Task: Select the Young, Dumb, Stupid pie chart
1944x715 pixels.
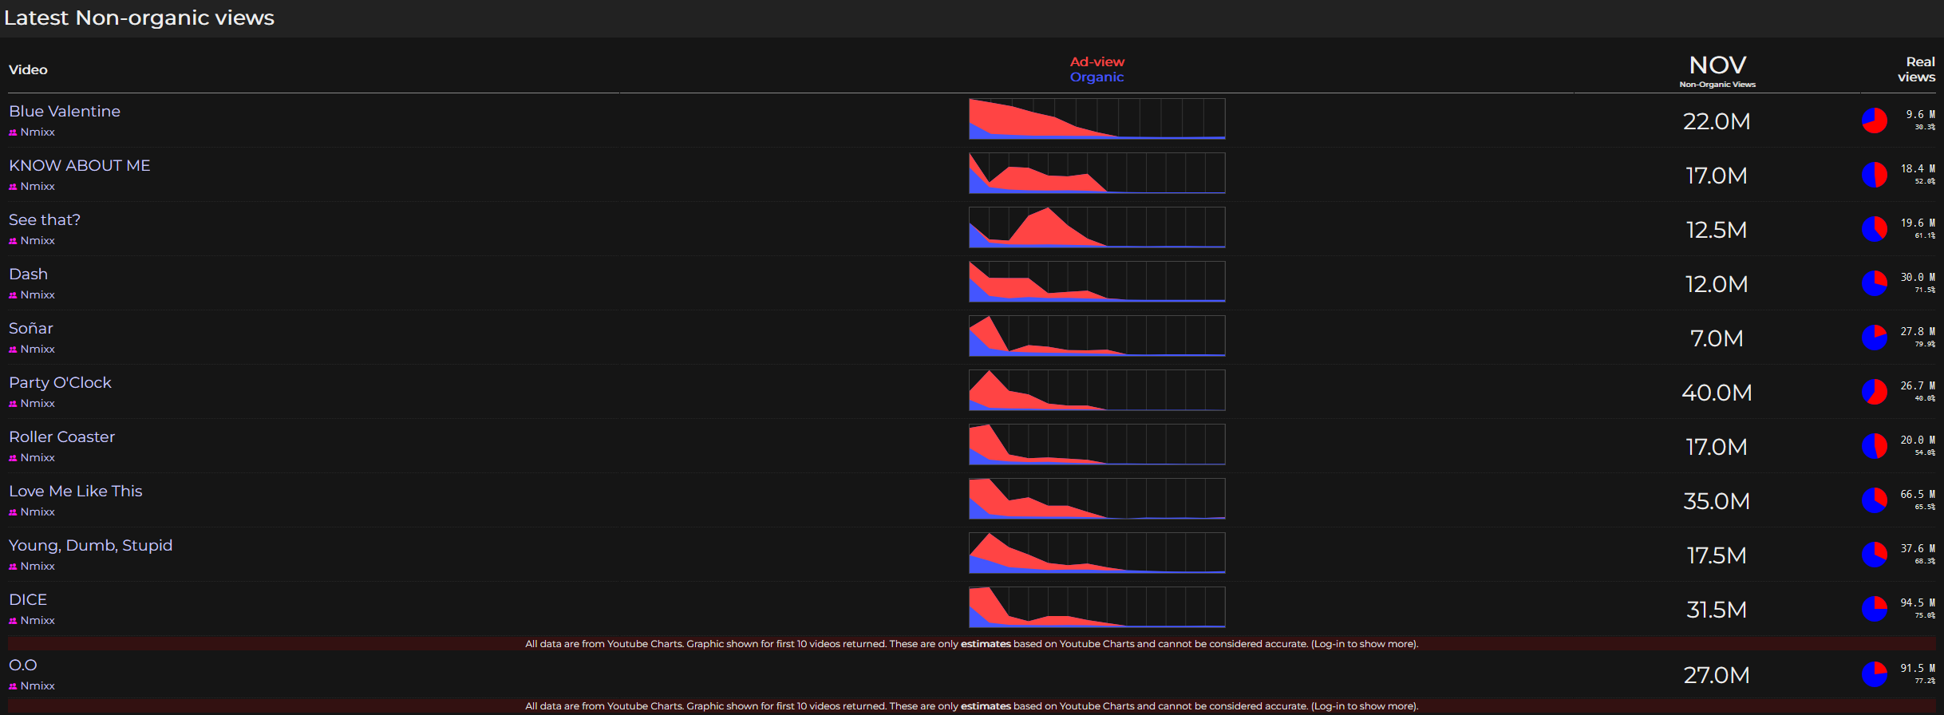Action: point(1875,555)
